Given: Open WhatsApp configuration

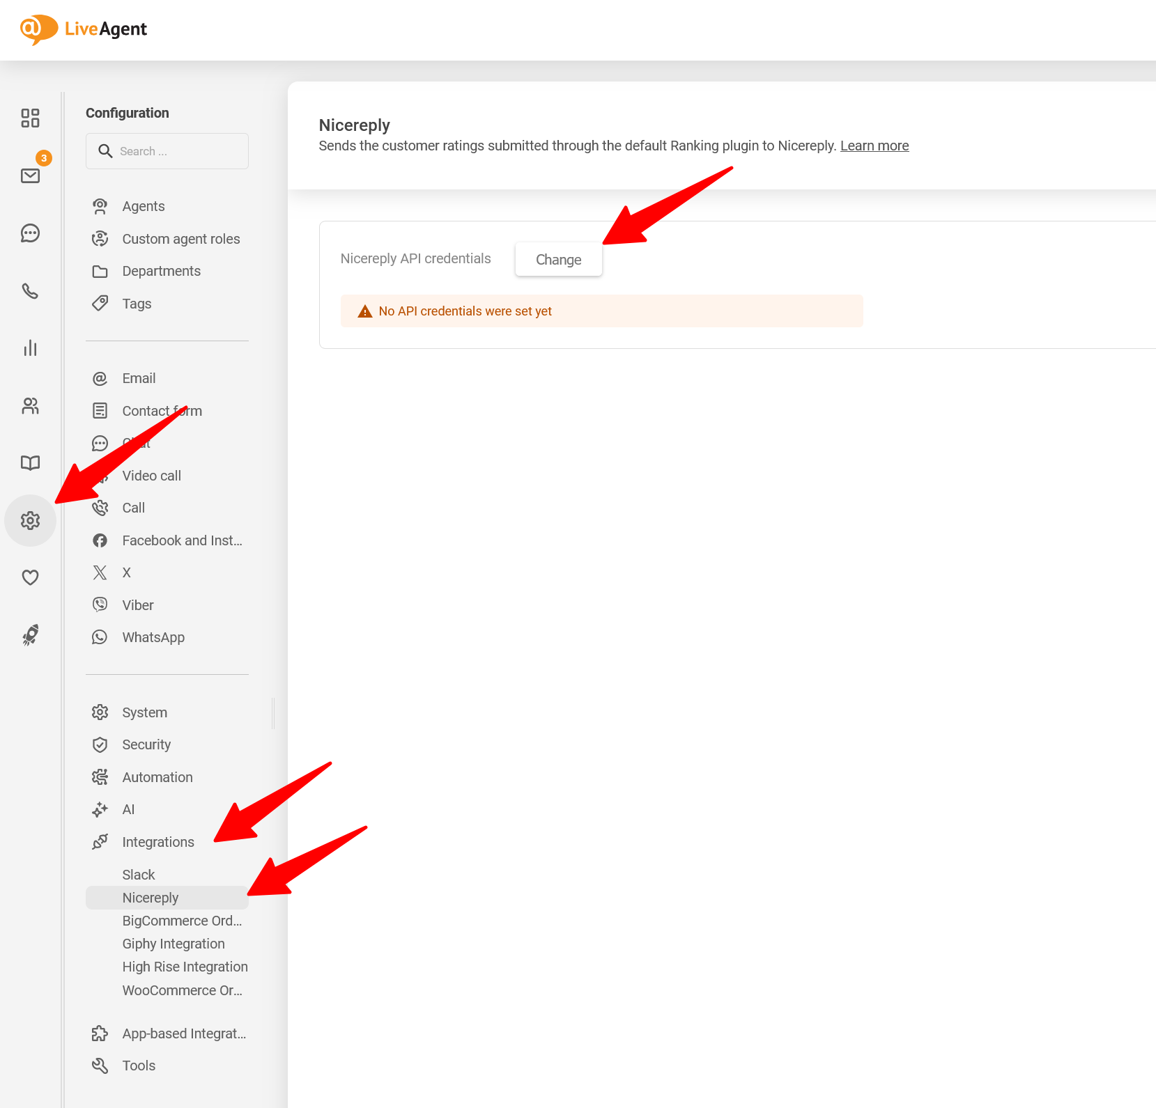Looking at the screenshot, I should (x=153, y=637).
